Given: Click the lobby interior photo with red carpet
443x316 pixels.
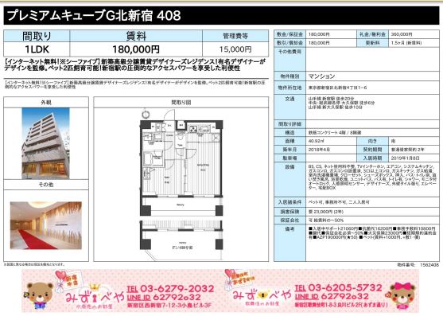Looking at the screenshot, I should pos(46,225).
